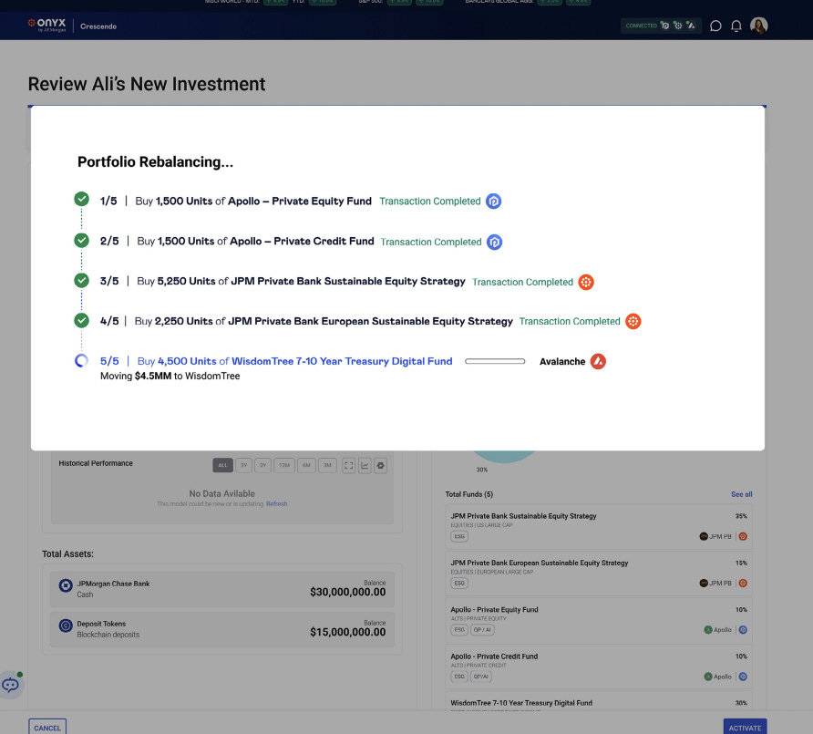Screen dimensions: 813x734
Task: Click the ESG tag on Sustainable Equity Strategy
Action: tap(459, 536)
